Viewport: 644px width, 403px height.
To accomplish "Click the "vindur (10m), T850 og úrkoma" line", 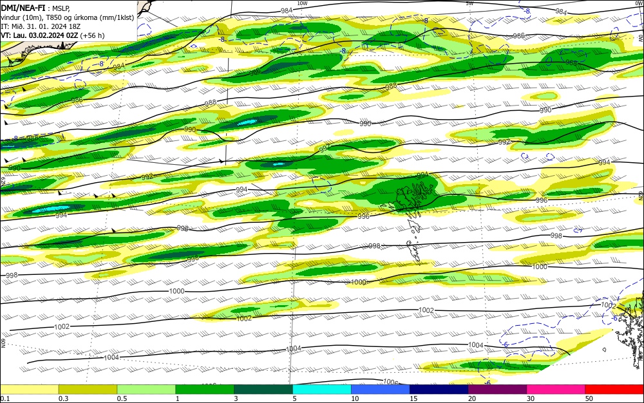I will click(x=68, y=17).
